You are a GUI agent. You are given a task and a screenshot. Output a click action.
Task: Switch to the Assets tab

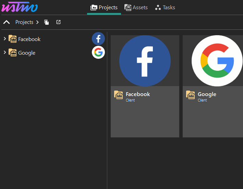click(136, 8)
